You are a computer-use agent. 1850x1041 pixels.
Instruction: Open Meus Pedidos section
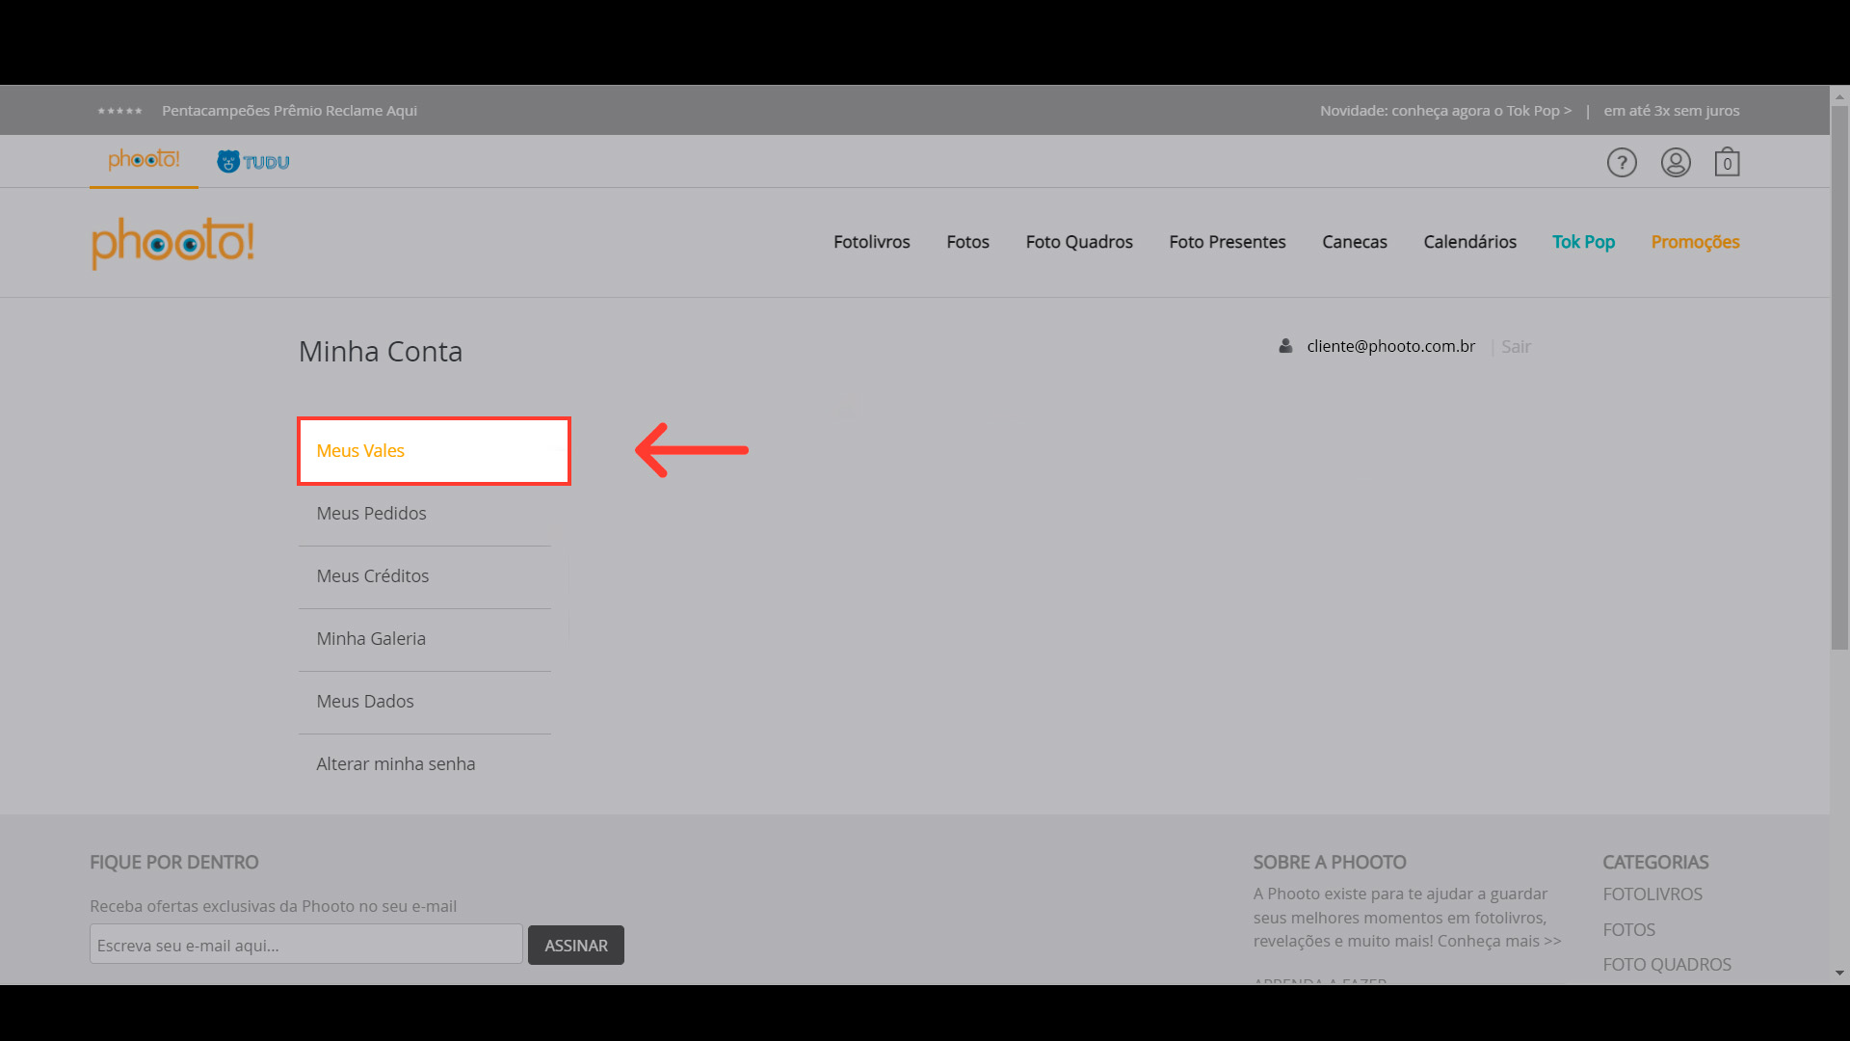371,514
